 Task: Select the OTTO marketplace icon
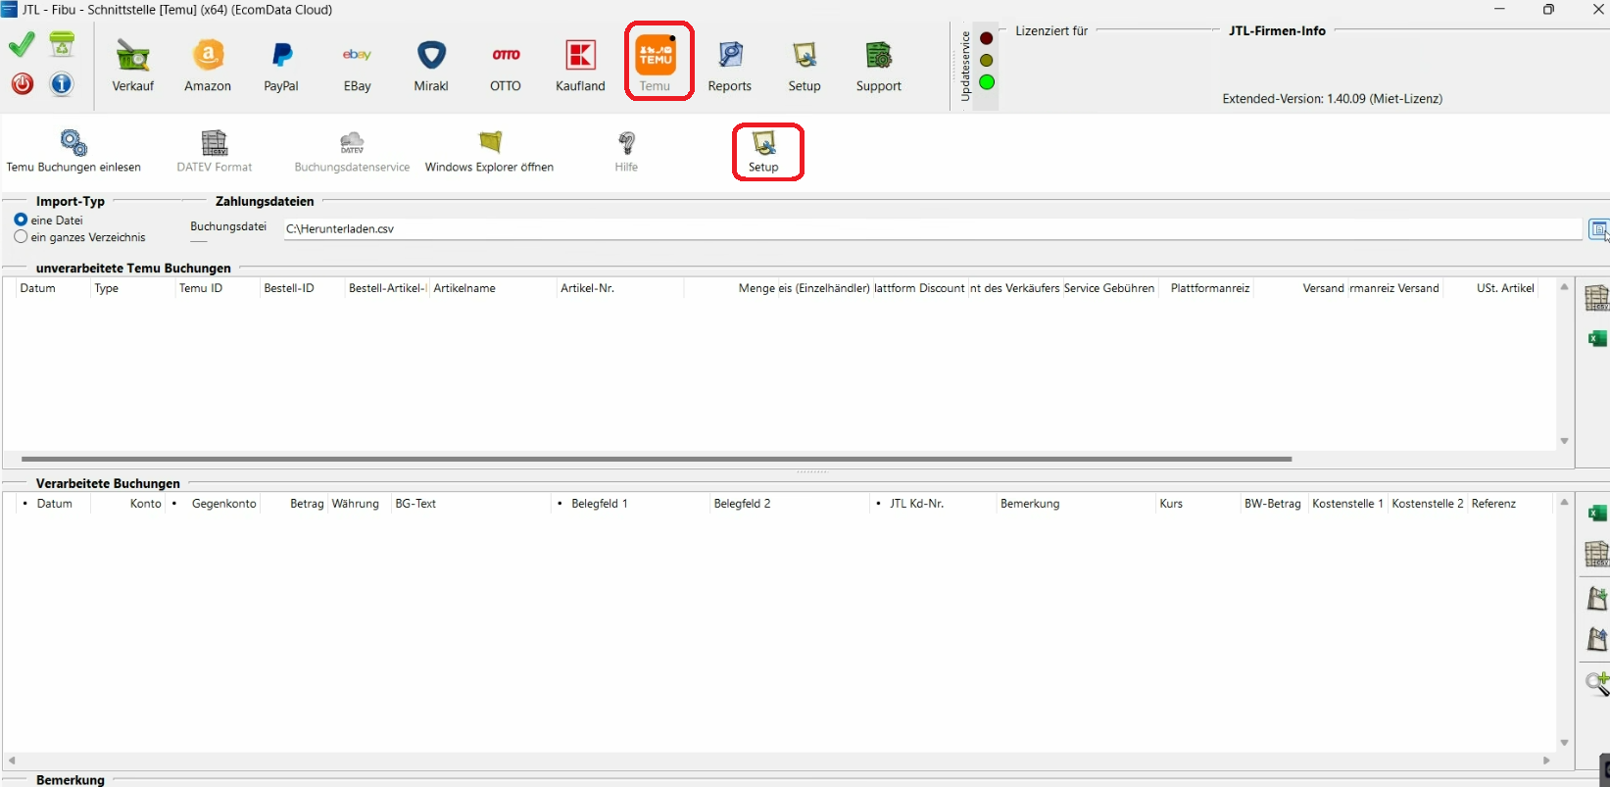[x=506, y=65]
